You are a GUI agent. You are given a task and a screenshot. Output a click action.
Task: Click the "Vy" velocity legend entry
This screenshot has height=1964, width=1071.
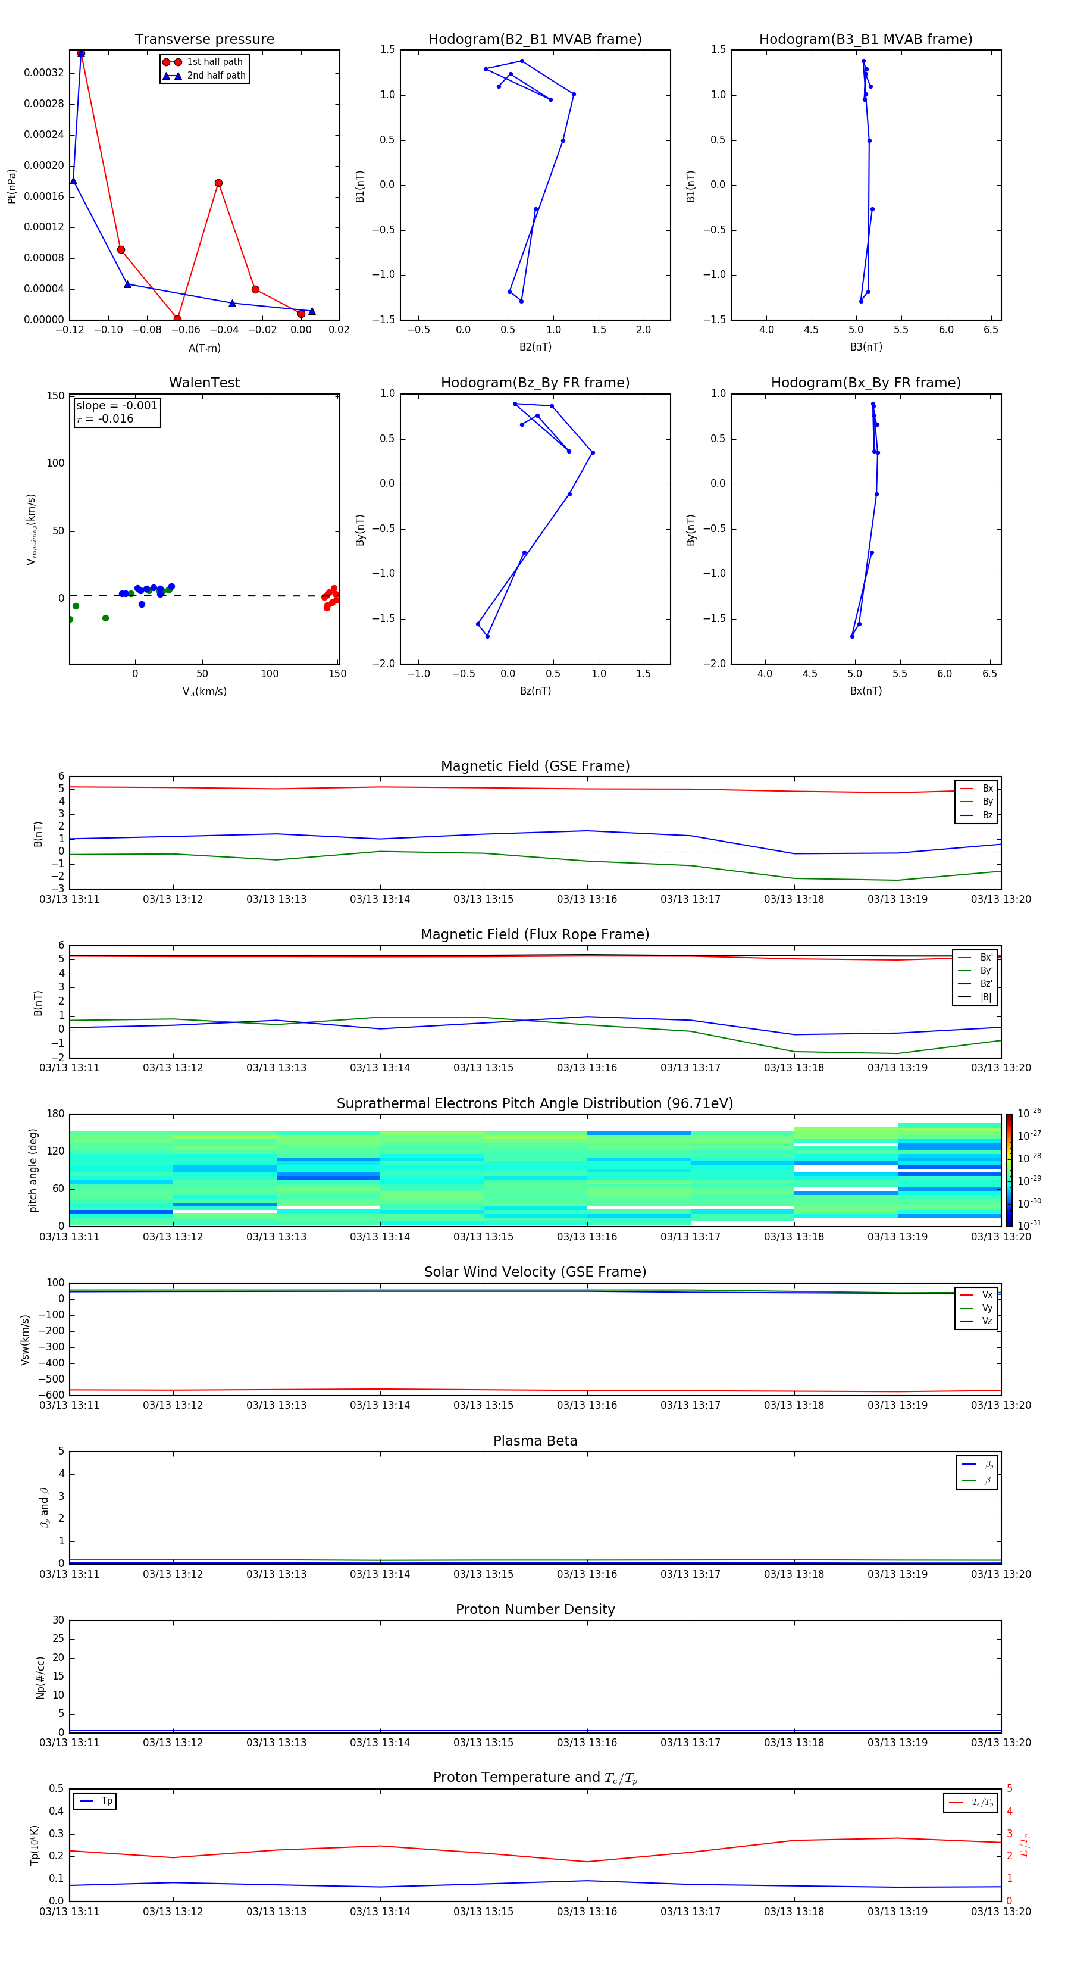(976, 1308)
